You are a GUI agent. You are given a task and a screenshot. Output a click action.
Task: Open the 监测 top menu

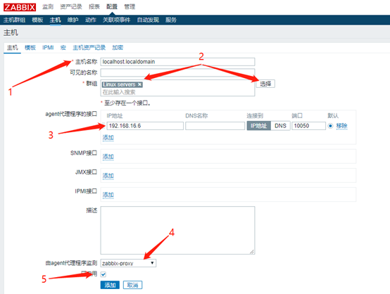[48, 7]
